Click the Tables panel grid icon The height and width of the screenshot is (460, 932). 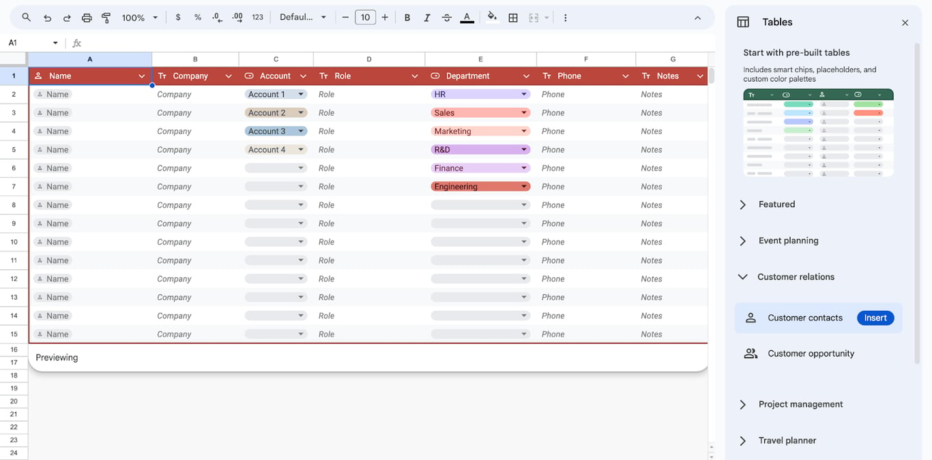(x=743, y=22)
